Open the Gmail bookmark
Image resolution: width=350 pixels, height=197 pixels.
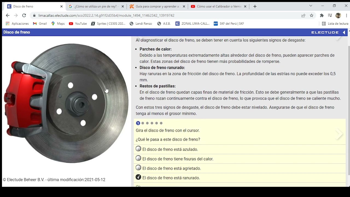[40, 24]
